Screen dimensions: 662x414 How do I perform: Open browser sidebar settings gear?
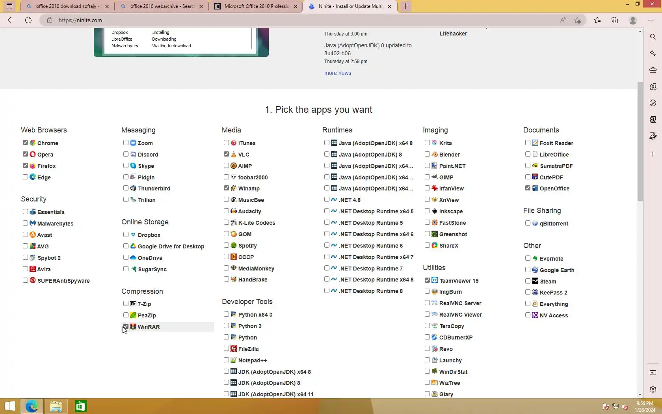click(653, 389)
